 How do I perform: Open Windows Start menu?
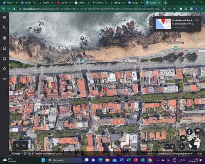[43, 160]
